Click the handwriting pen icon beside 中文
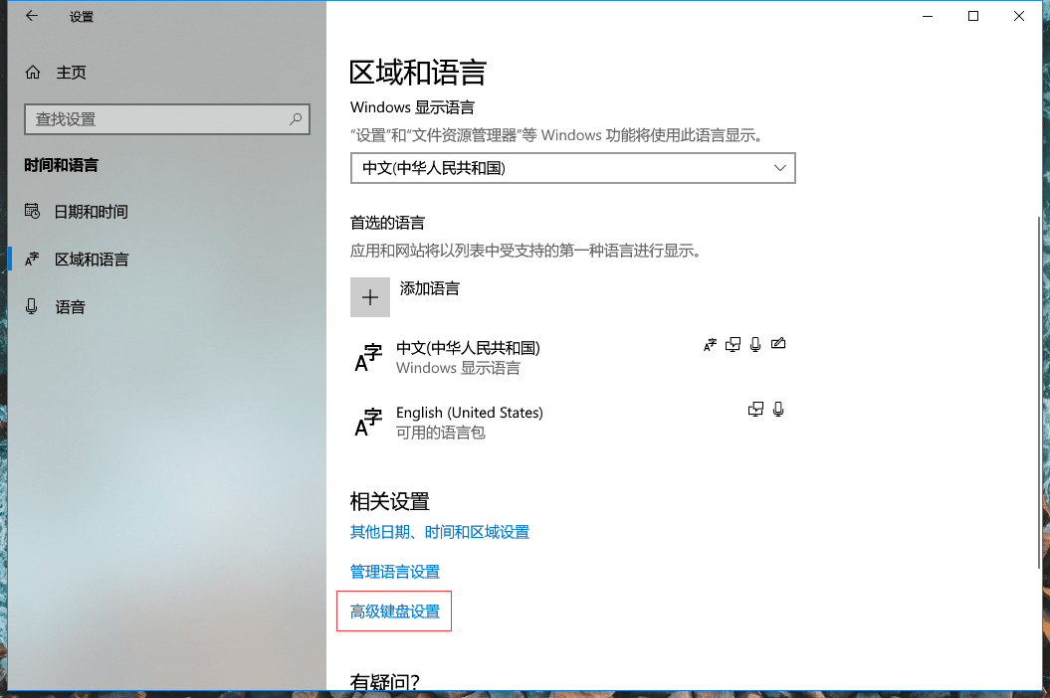 pyautogui.click(x=778, y=344)
